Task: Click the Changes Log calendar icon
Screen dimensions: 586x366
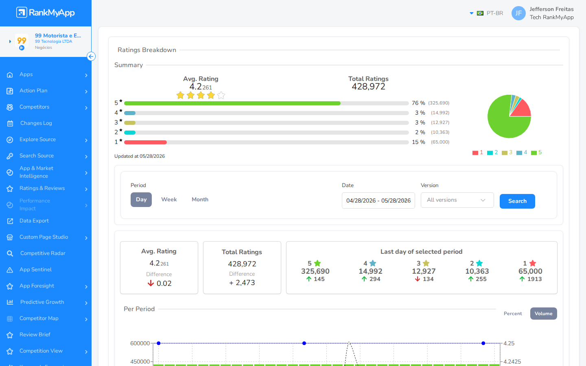Action: (x=10, y=124)
